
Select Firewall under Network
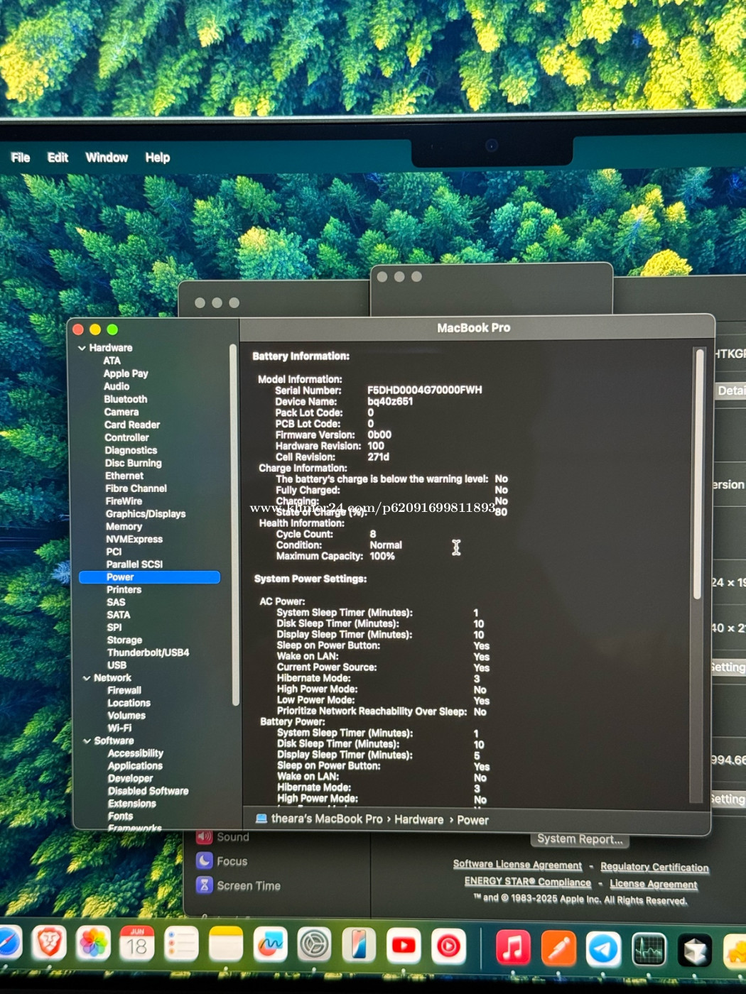click(x=124, y=690)
